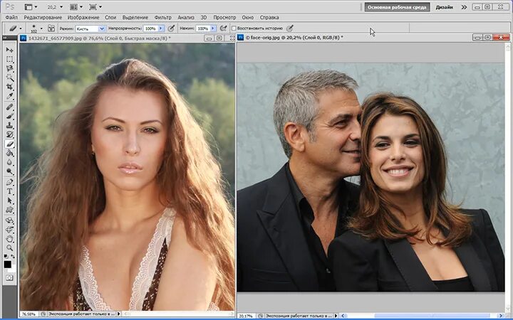
Task: Click the 76,58% zoom field in status bar
Action: pyautogui.click(x=28, y=314)
